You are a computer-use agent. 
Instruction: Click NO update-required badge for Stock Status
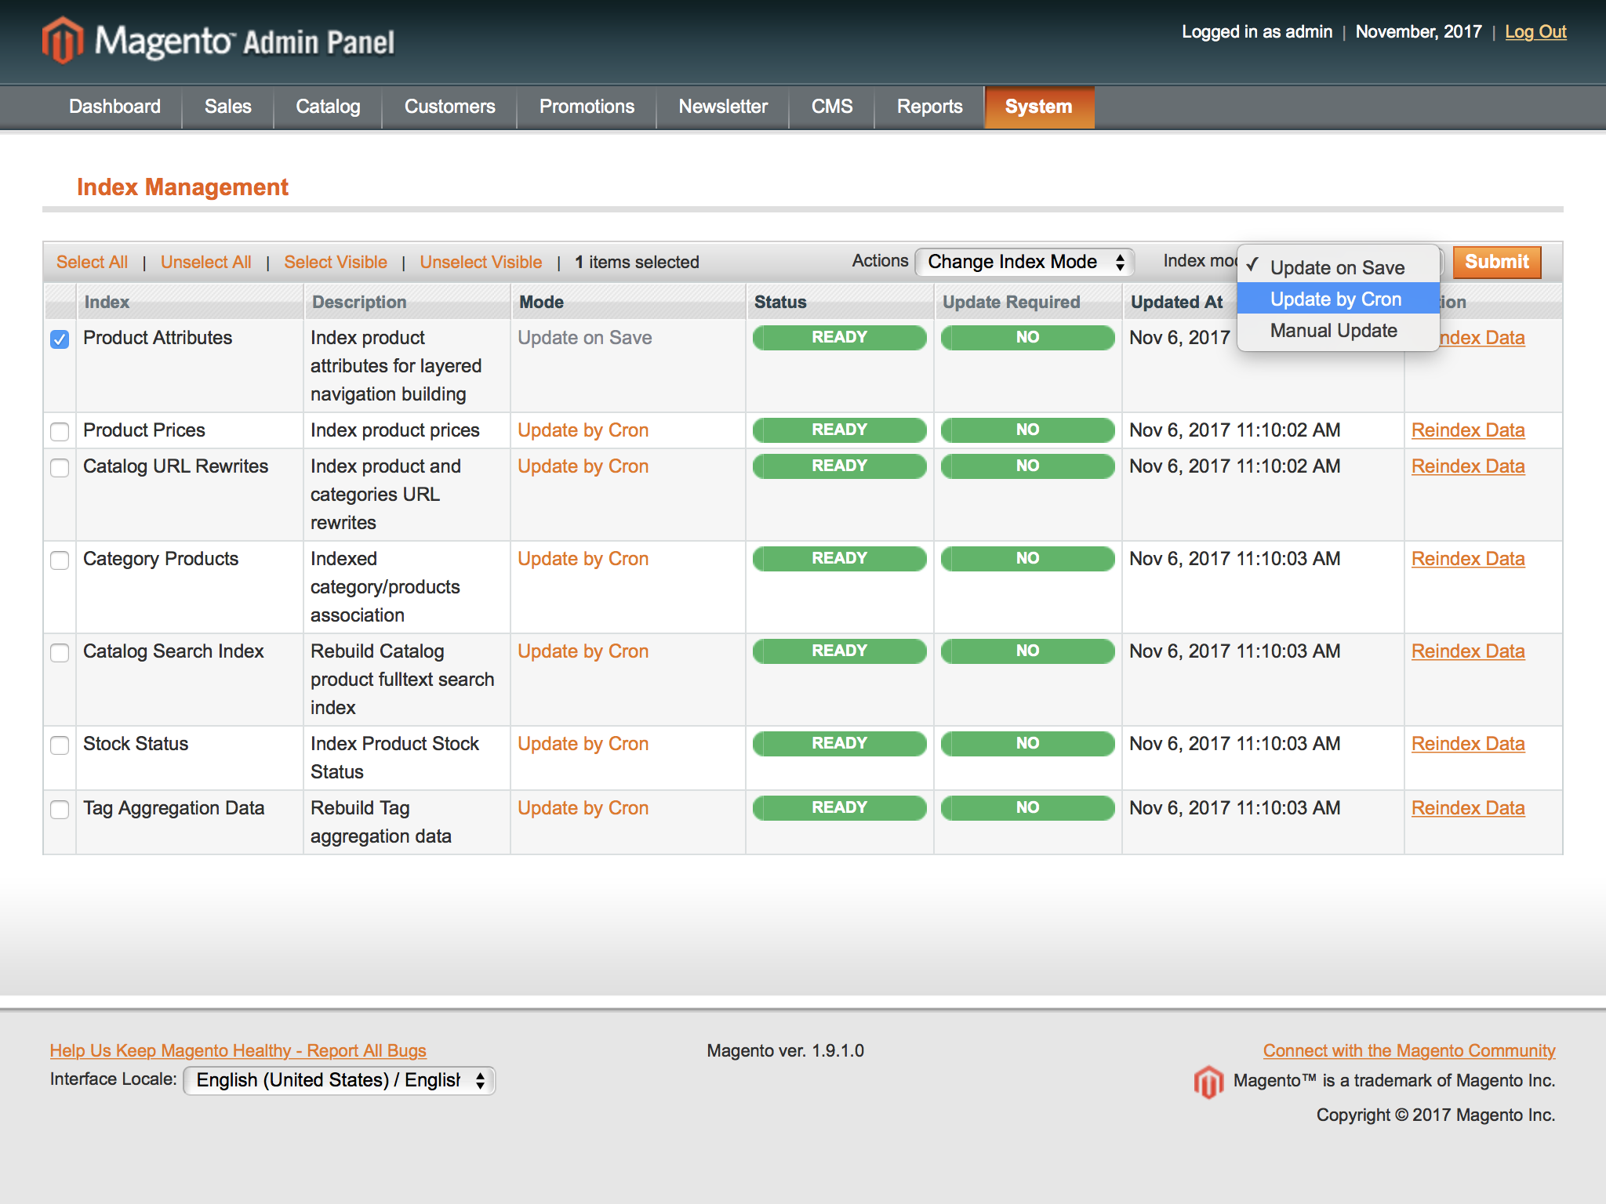(x=1027, y=743)
